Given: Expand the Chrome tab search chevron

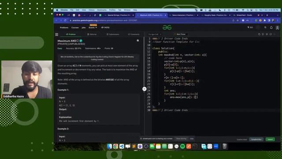Looking at the screenshot, I should click(x=278, y=15).
